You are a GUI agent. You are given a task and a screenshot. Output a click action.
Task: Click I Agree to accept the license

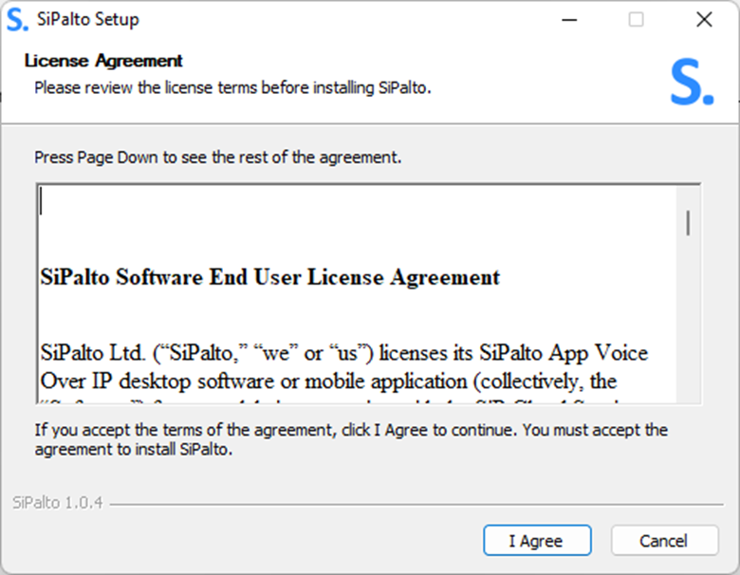pos(537,540)
